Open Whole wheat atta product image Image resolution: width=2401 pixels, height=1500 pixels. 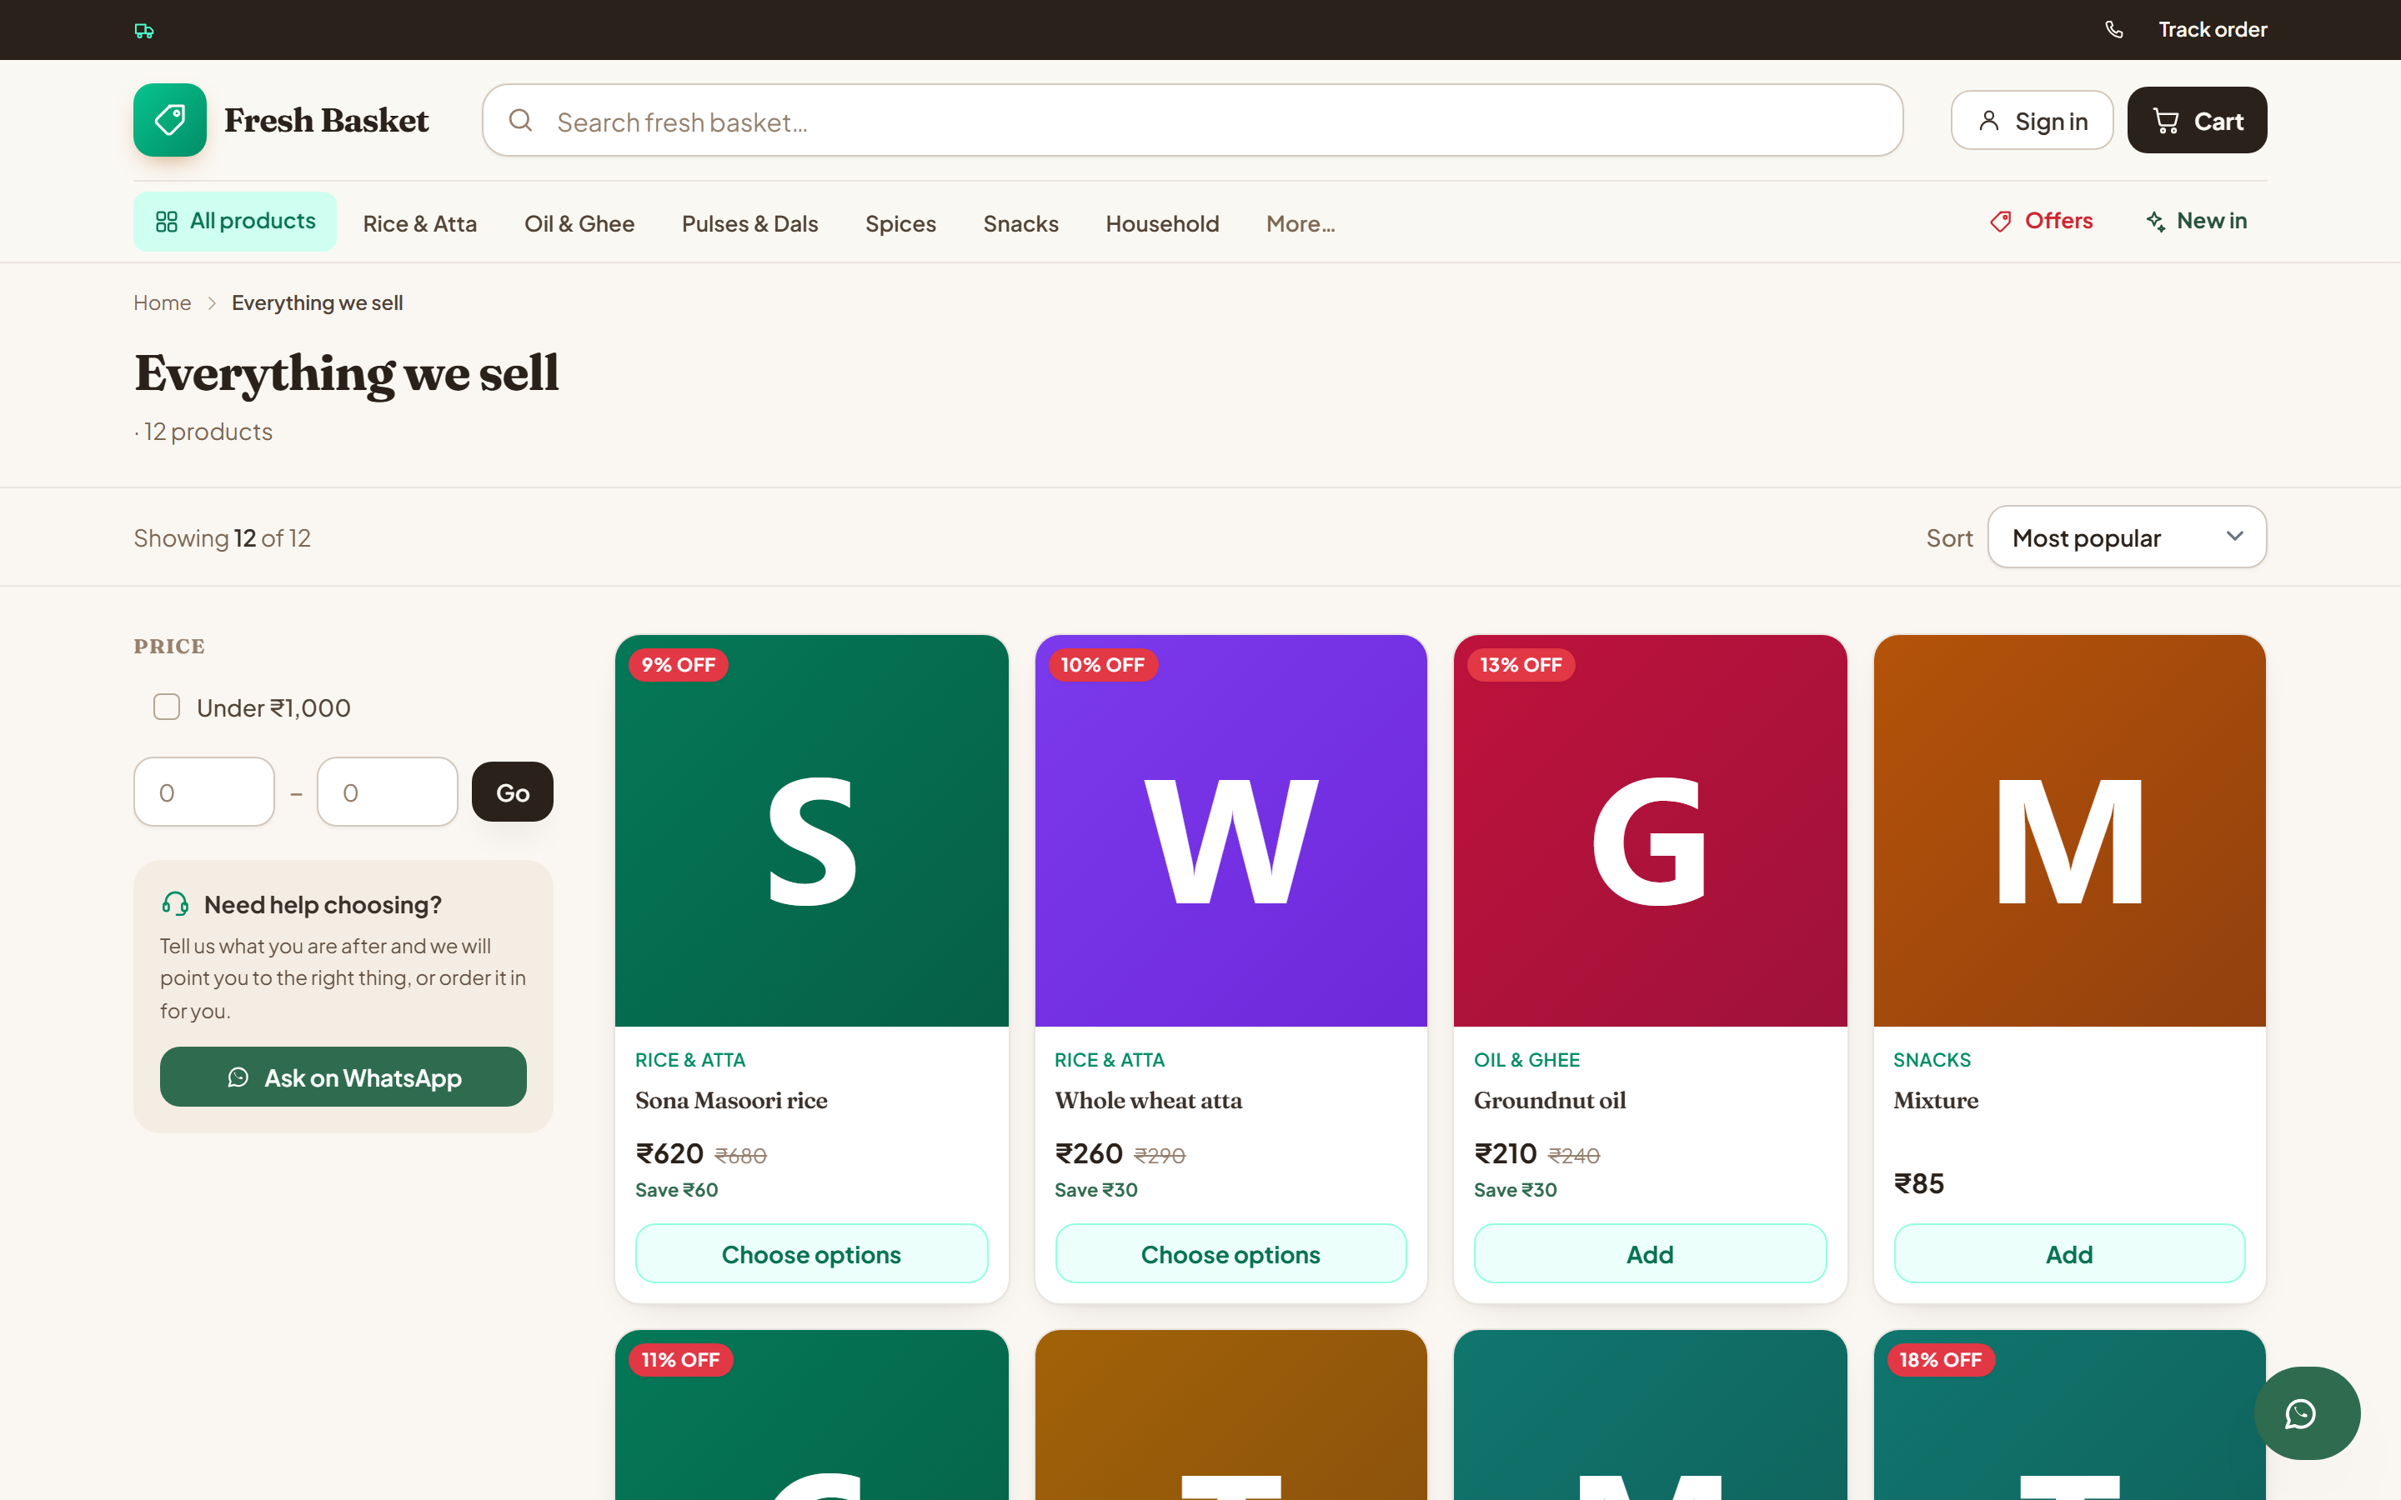[1231, 830]
